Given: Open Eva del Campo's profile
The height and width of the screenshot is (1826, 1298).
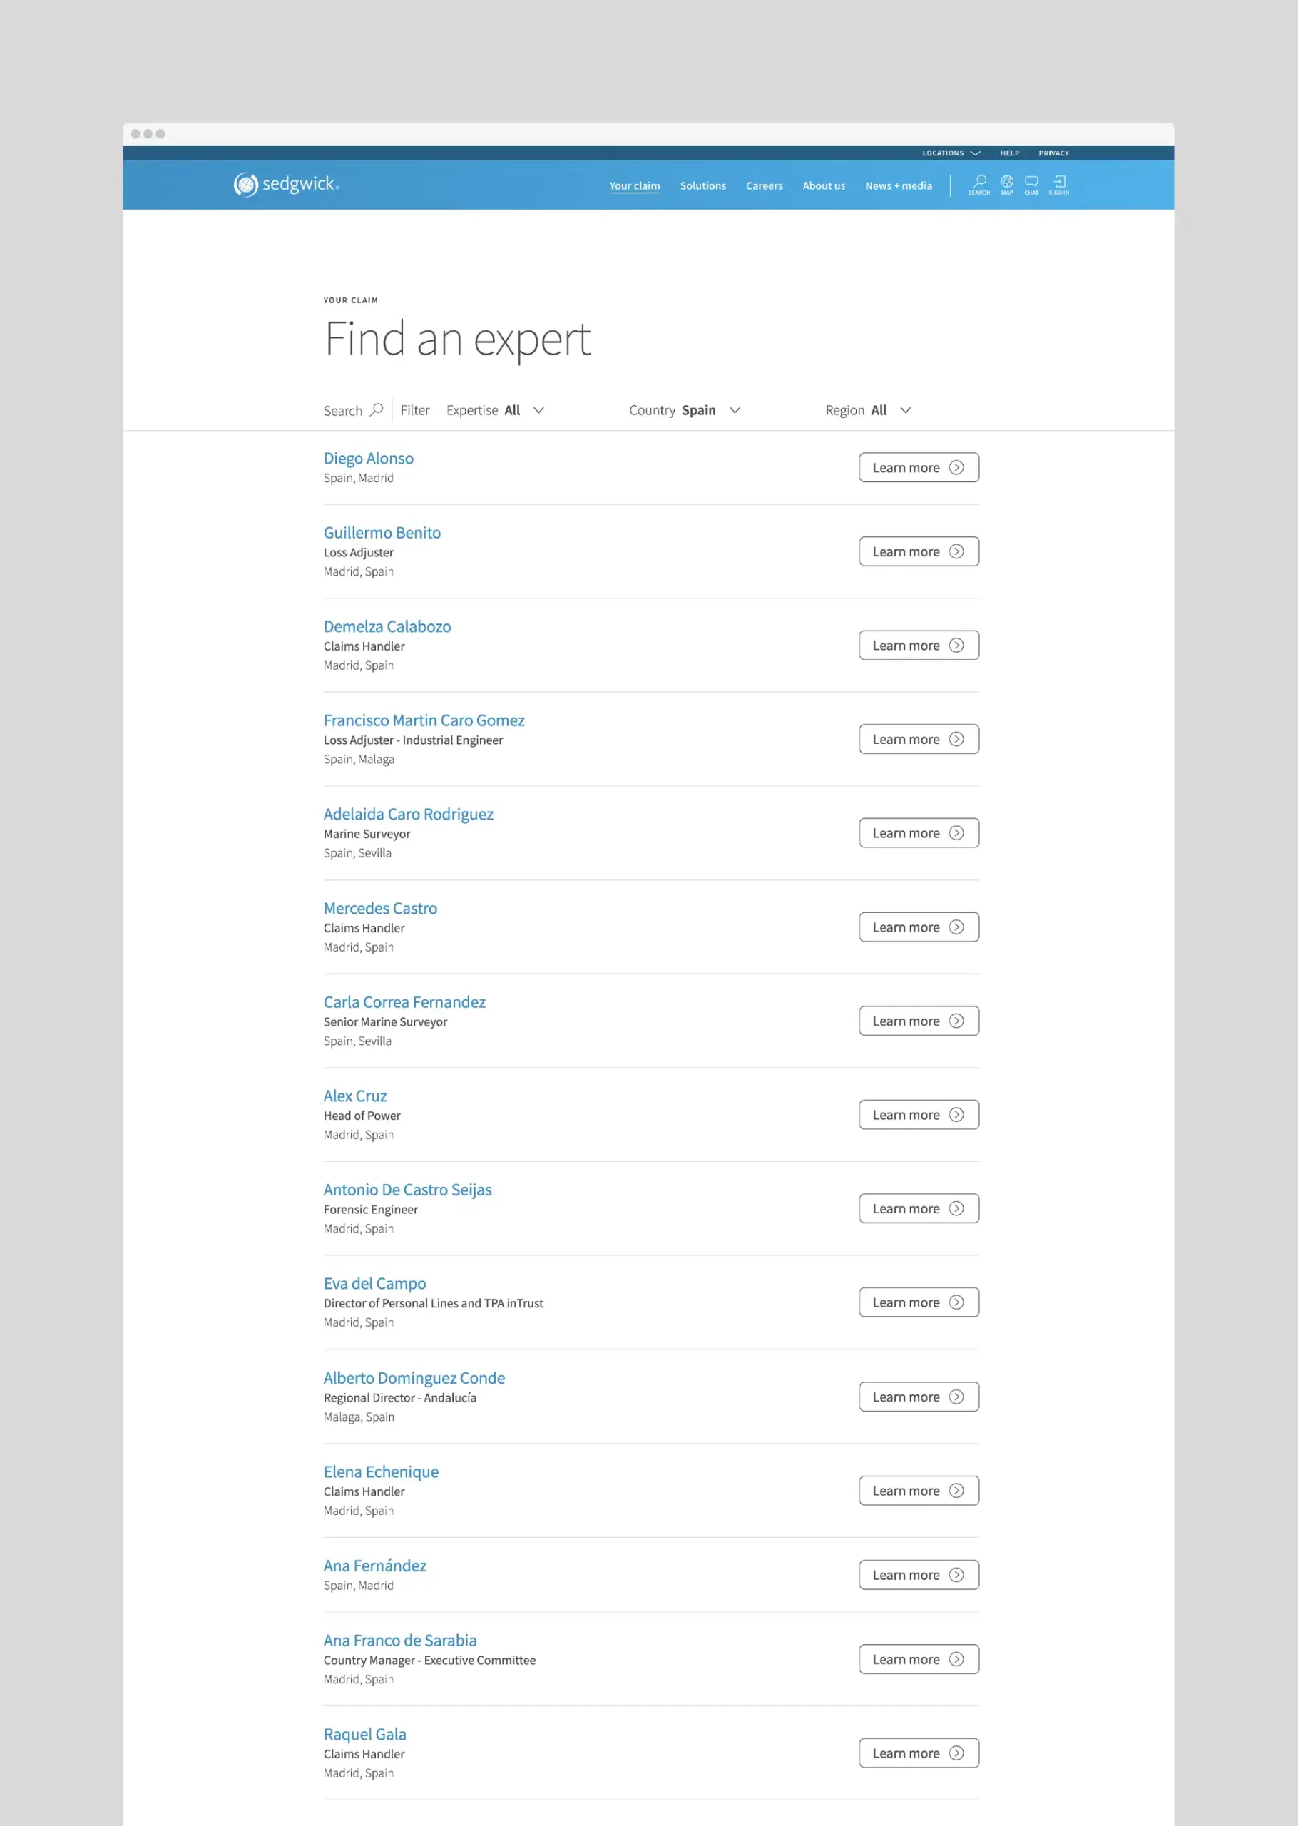Looking at the screenshot, I should point(375,1283).
